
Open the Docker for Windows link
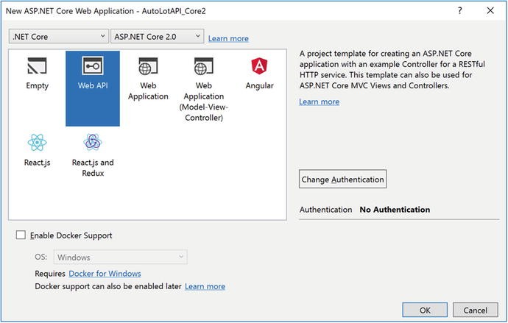[105, 274]
